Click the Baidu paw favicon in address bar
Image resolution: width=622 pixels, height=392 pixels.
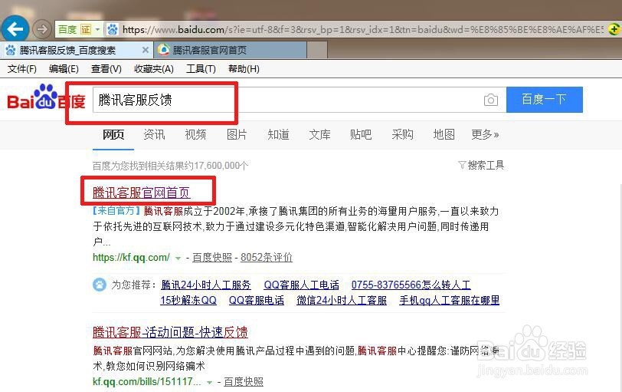113,29
